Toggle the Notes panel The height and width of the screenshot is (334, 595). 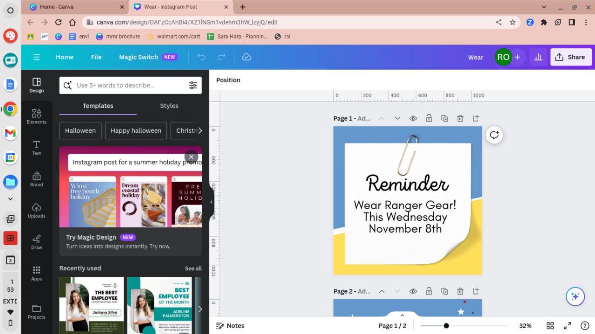tap(231, 326)
